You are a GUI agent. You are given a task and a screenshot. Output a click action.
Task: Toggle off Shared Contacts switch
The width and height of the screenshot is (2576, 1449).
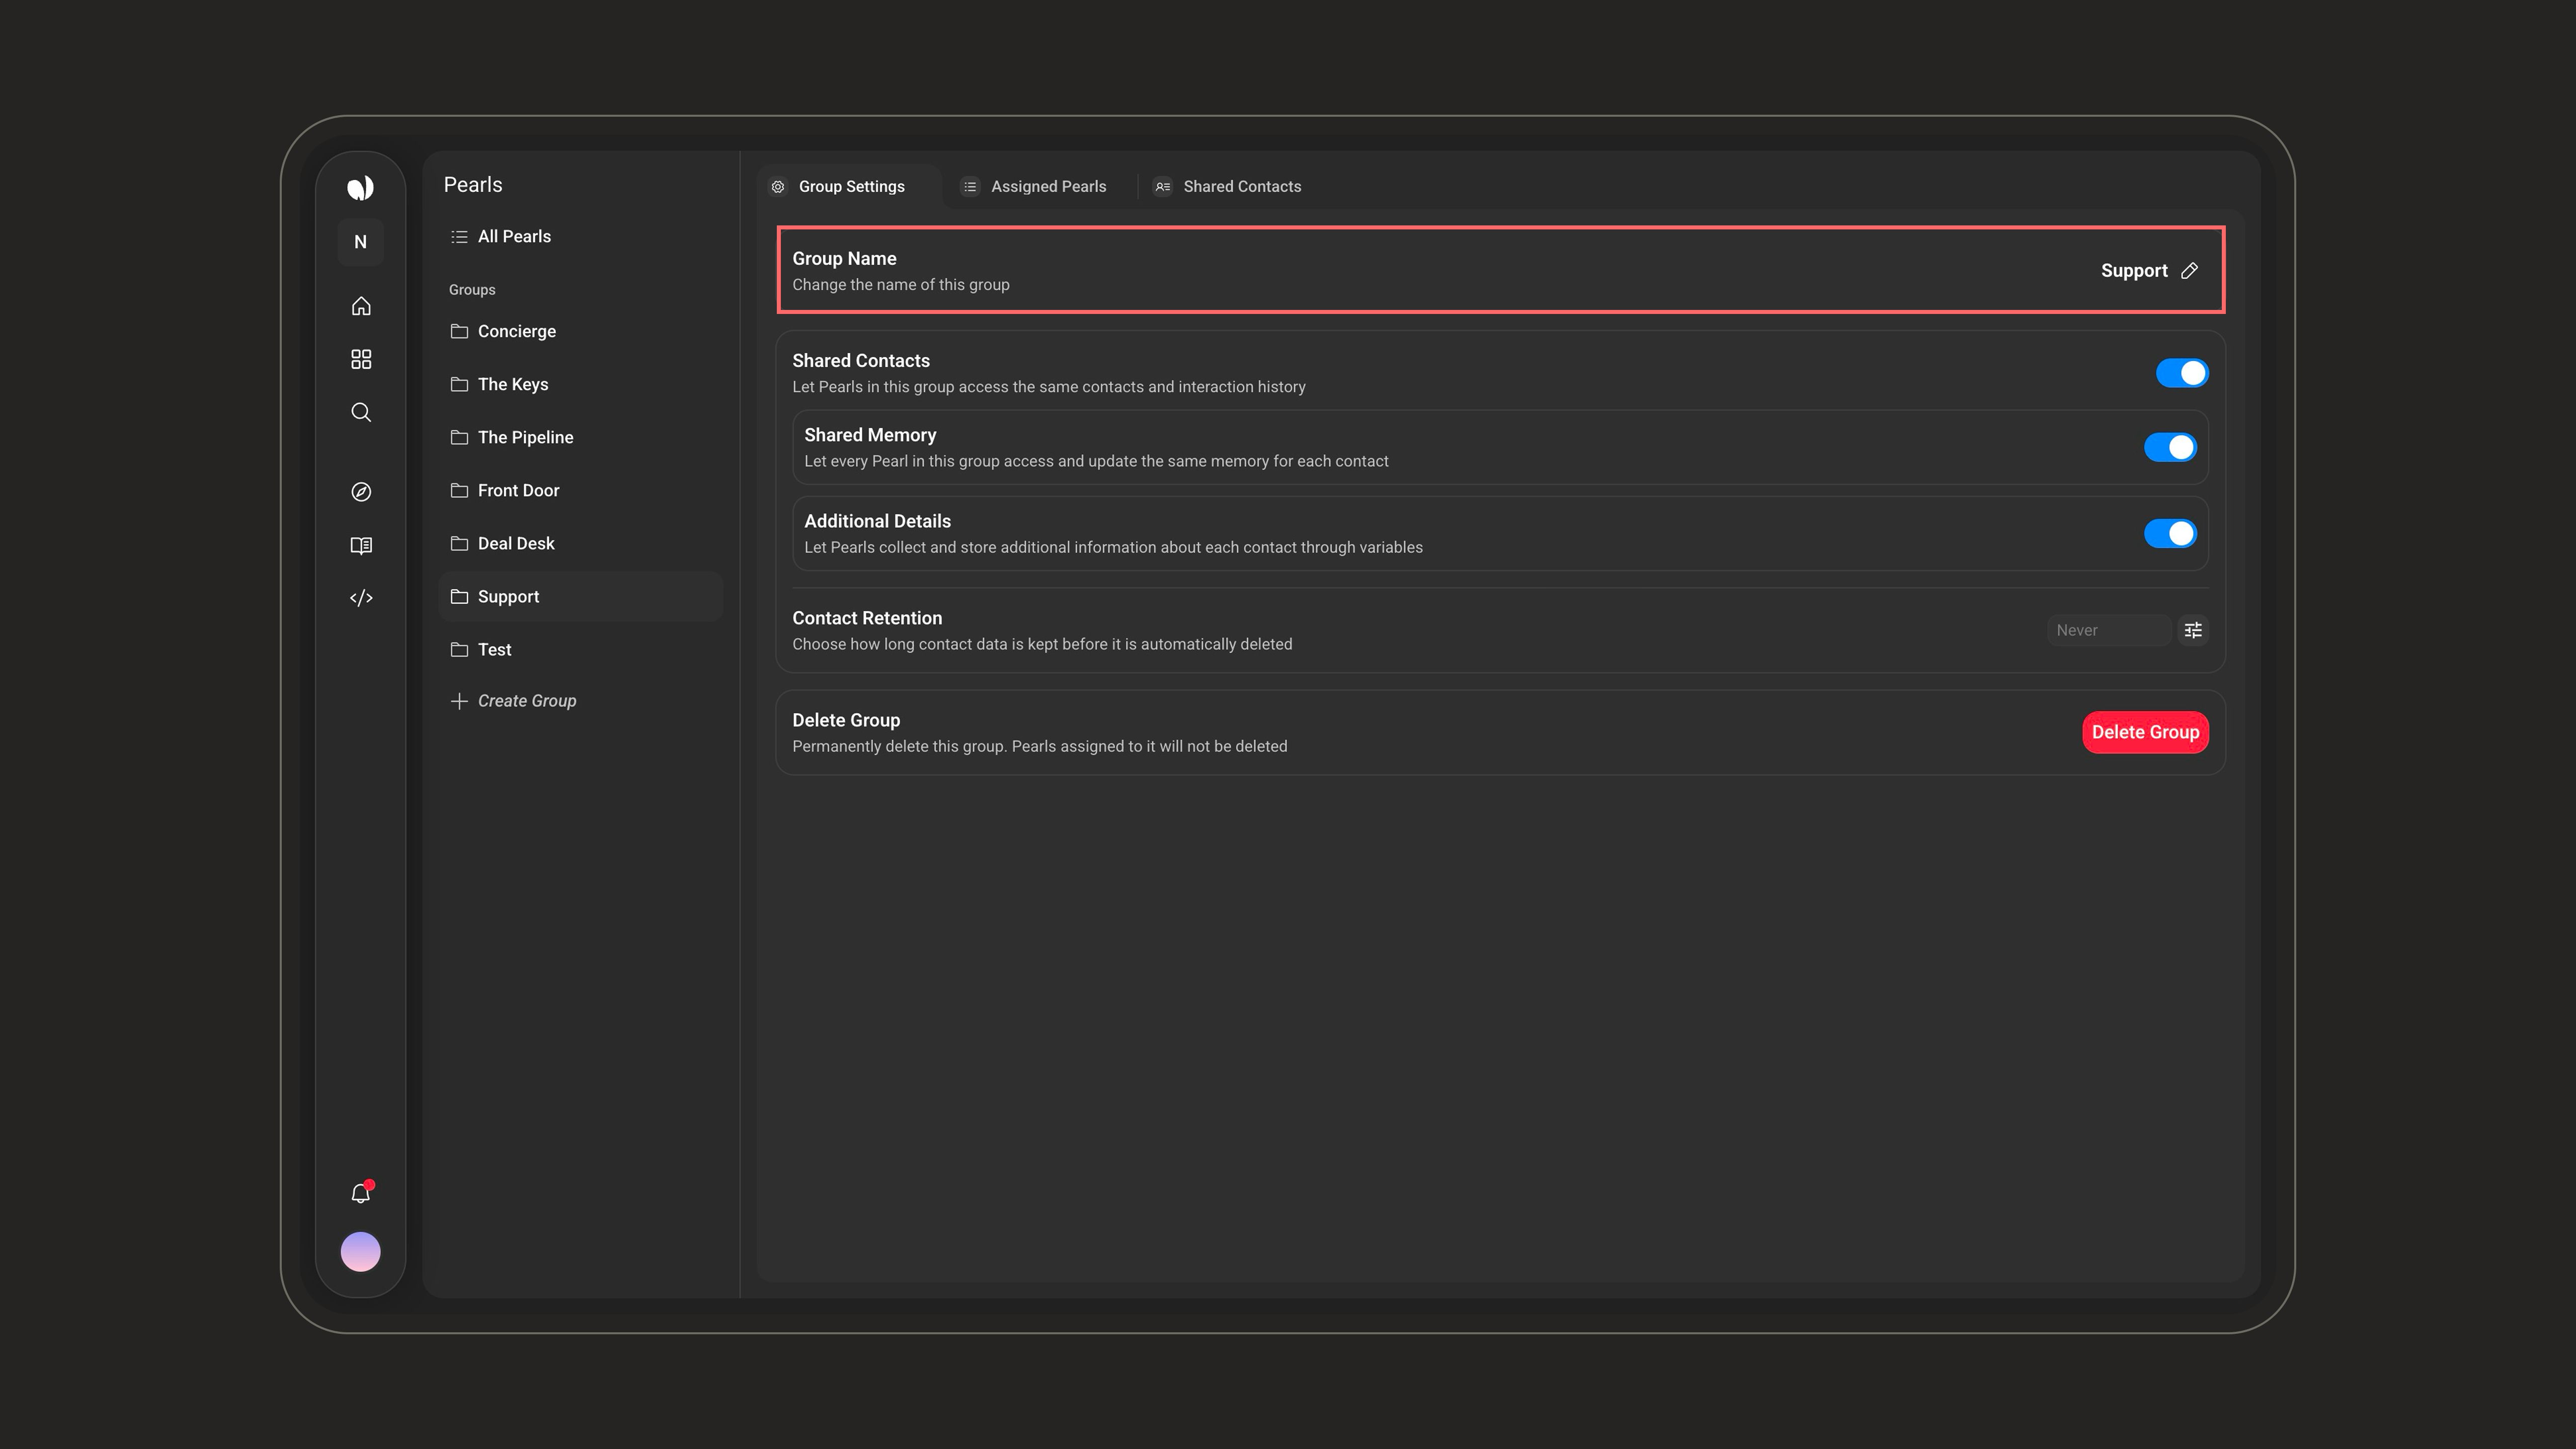pyautogui.click(x=2182, y=373)
